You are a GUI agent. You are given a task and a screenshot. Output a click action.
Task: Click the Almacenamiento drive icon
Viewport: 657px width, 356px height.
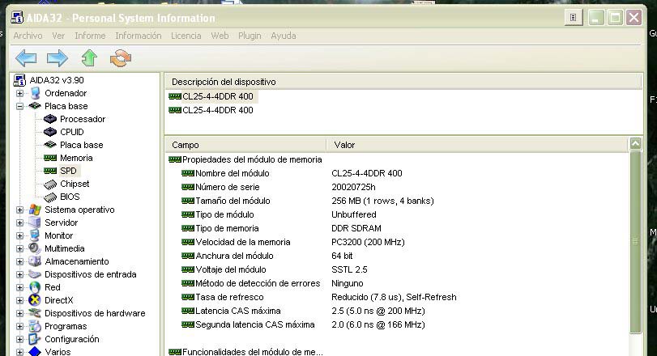tap(35, 261)
